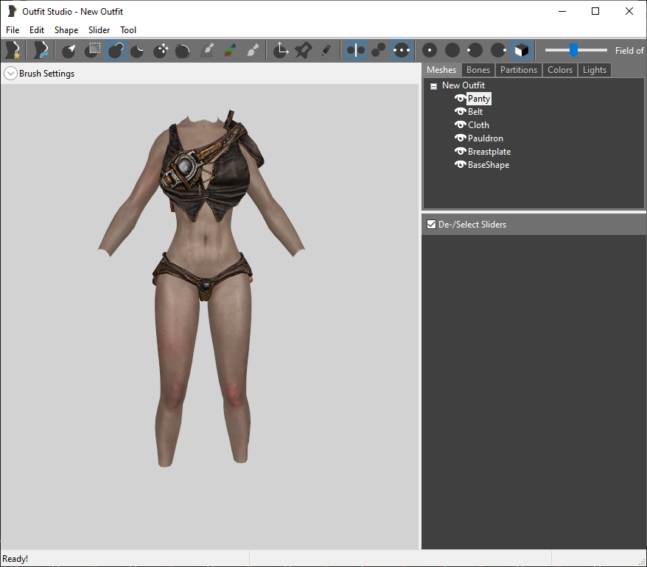The height and width of the screenshot is (567, 647).
Task: Switch to the Bones tab
Action: tap(478, 70)
